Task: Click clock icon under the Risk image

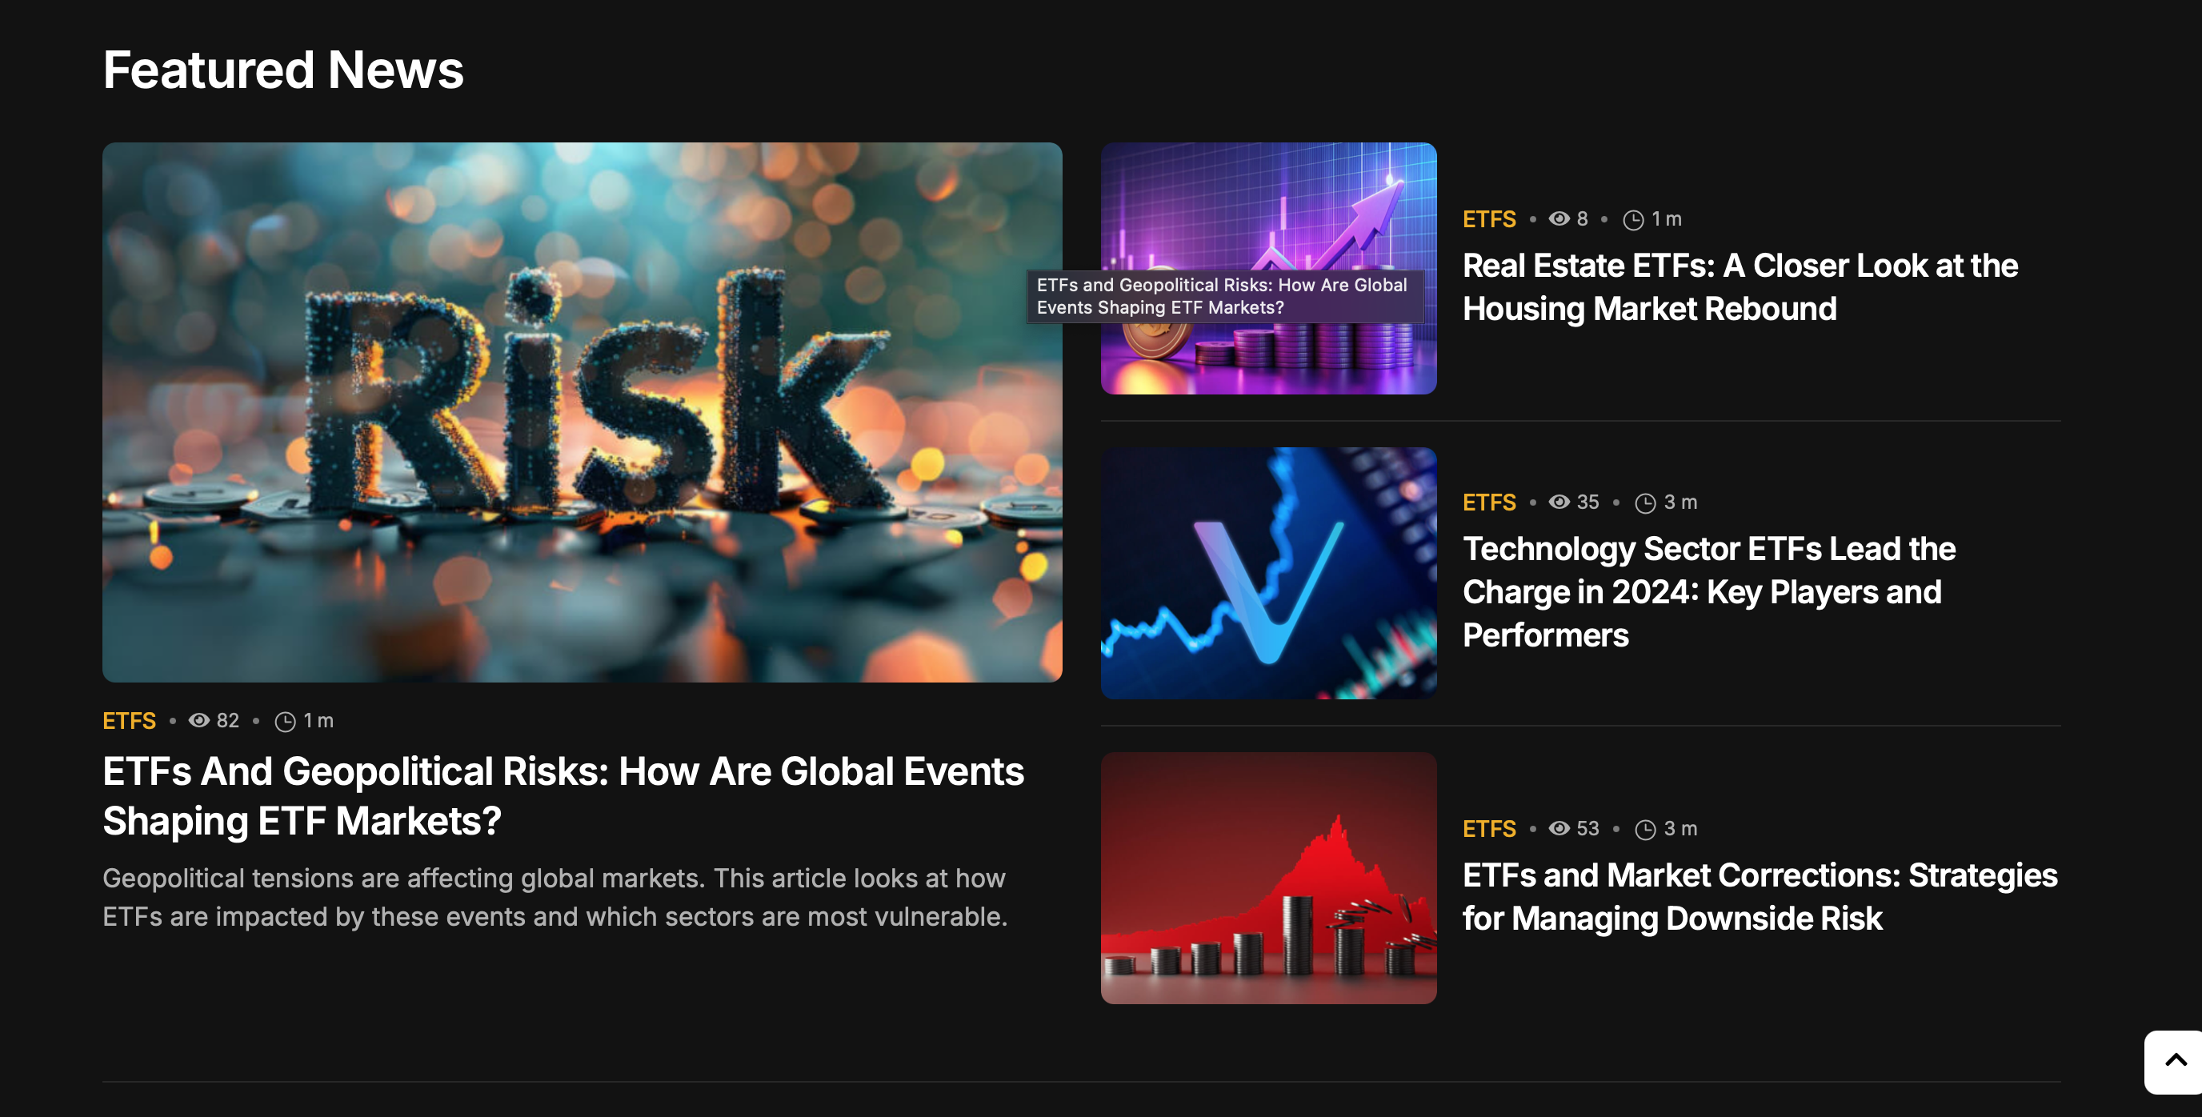Action: pyautogui.click(x=285, y=723)
